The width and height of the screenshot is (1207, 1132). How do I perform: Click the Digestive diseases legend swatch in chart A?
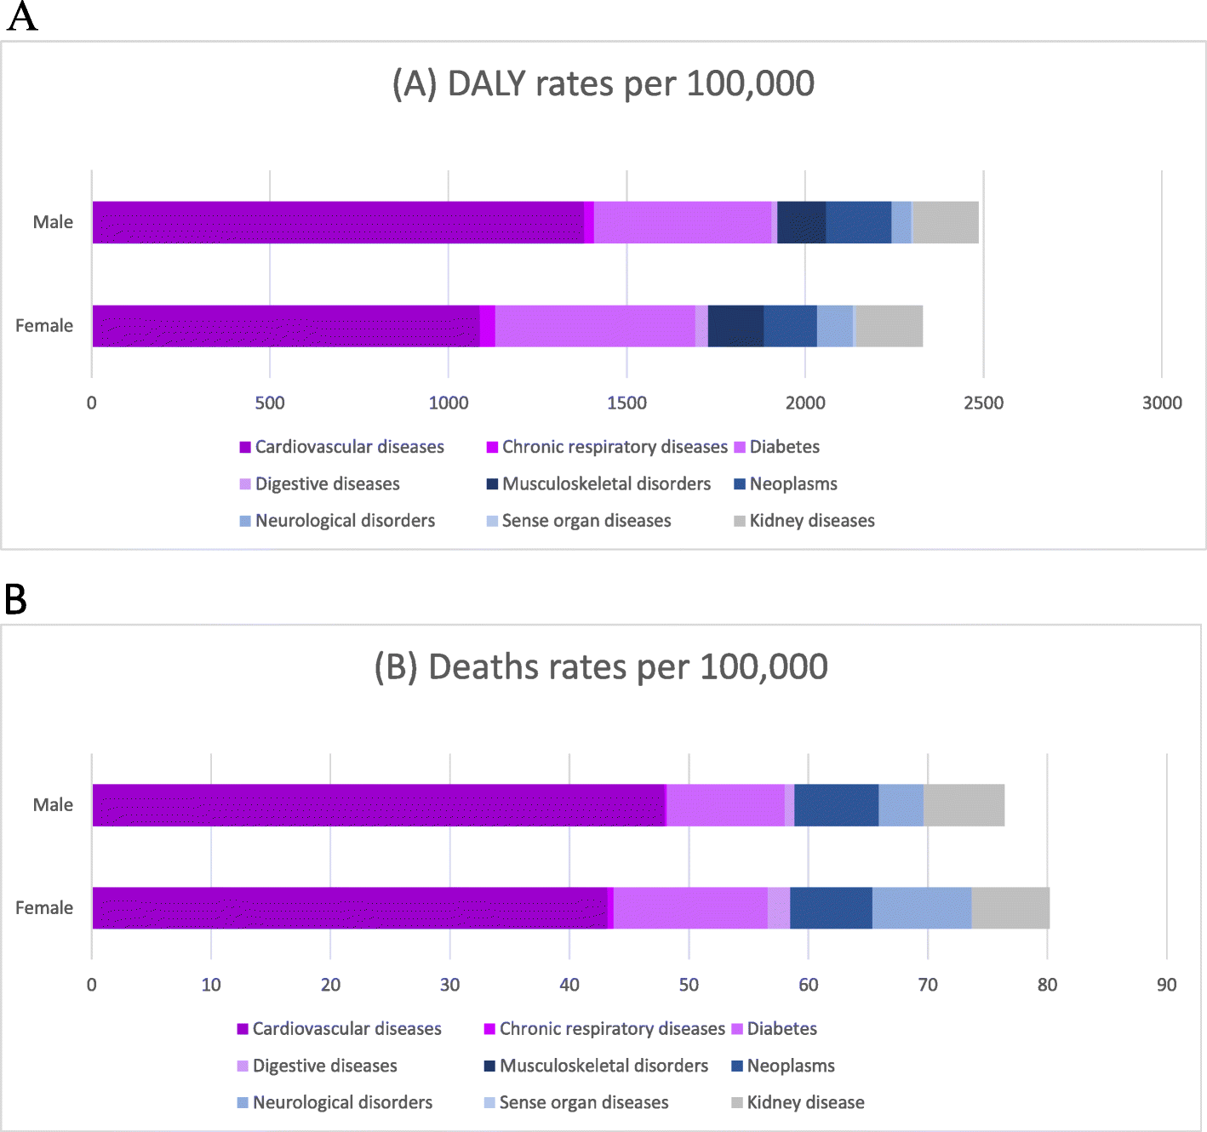pyautogui.click(x=245, y=484)
